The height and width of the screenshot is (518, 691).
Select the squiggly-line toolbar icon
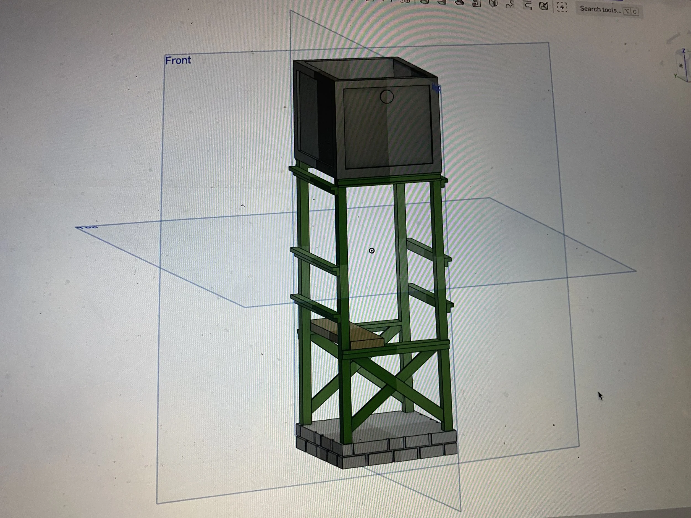[x=510, y=4]
